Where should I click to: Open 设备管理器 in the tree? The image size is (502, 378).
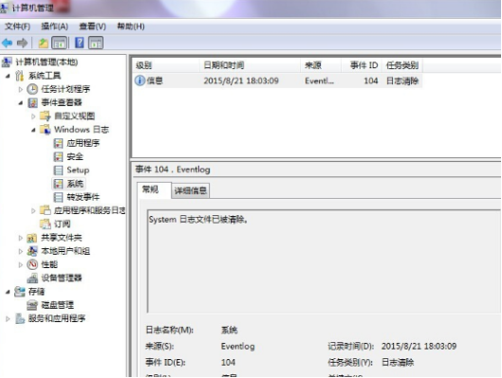[x=61, y=278]
